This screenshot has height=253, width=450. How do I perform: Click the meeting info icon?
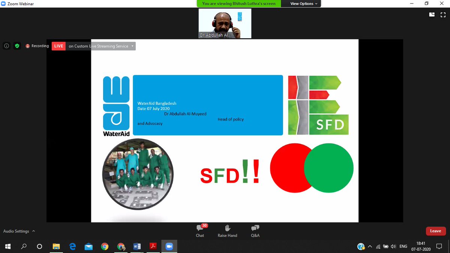coord(6,46)
